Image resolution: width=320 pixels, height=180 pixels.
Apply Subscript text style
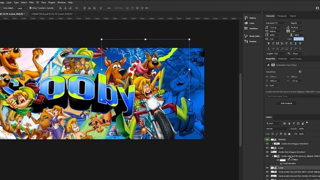point(291,43)
